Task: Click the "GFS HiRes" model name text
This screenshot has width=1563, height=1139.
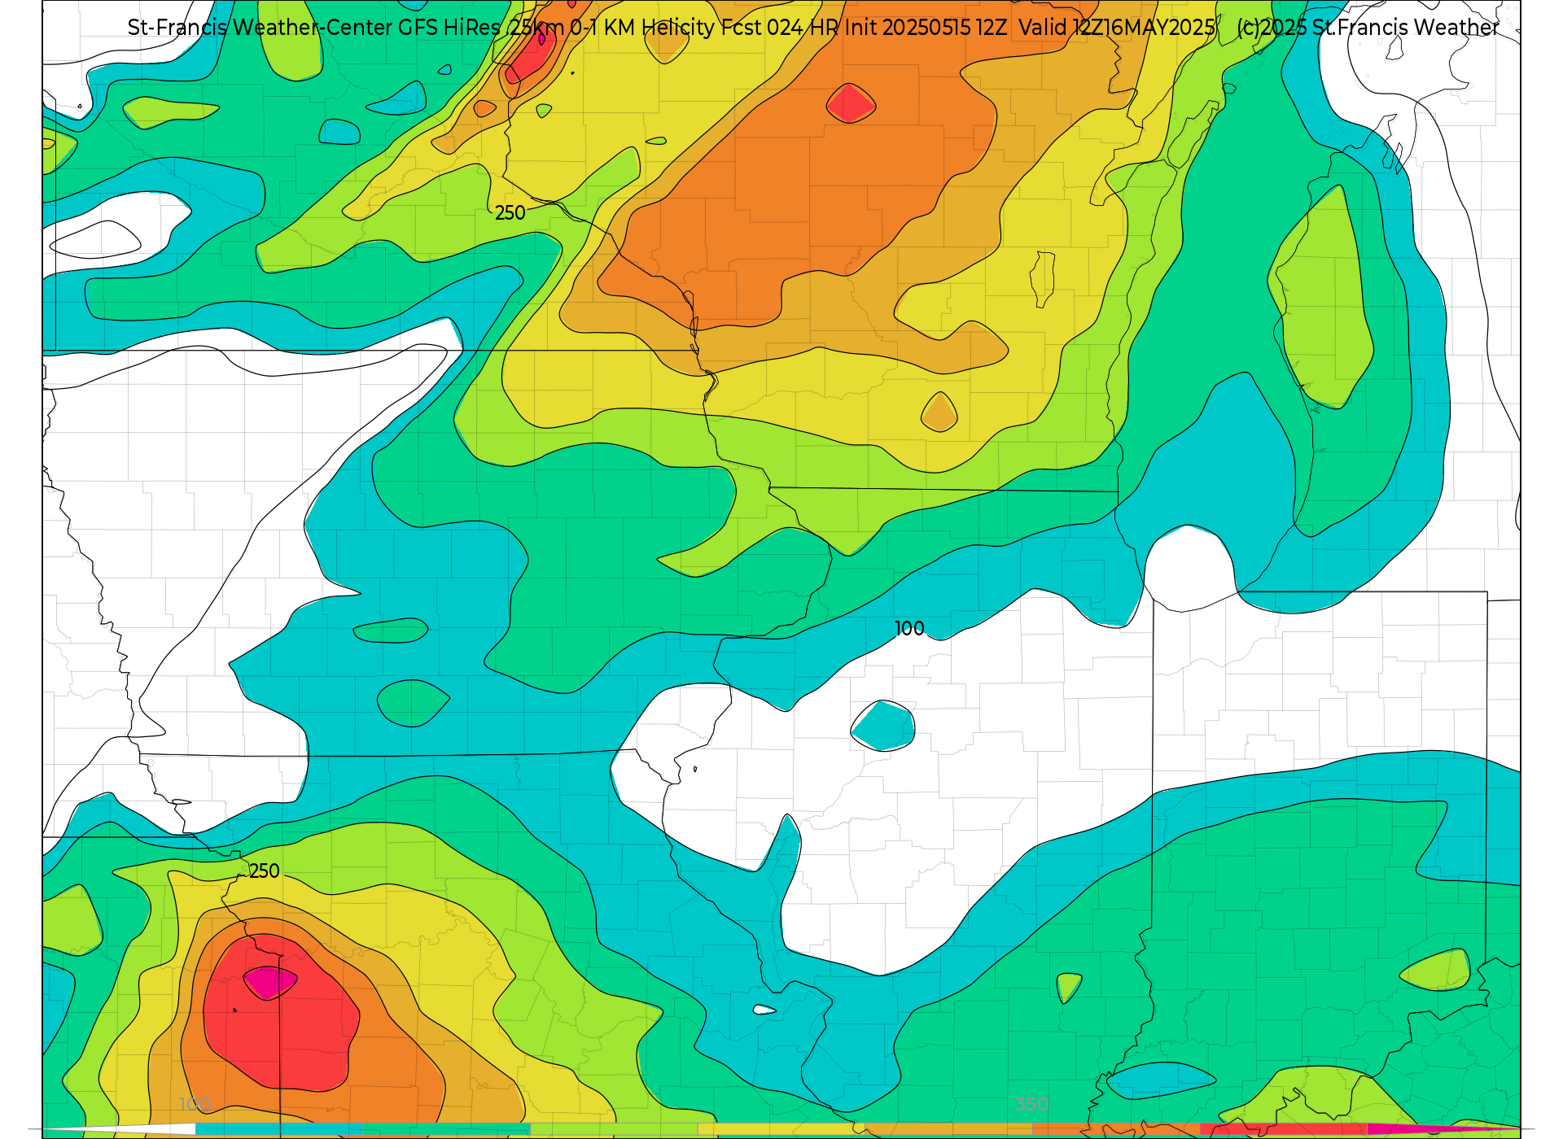Action: coord(449,28)
